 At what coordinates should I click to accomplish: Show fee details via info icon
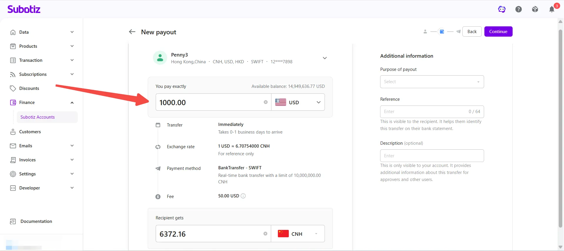pos(243,196)
